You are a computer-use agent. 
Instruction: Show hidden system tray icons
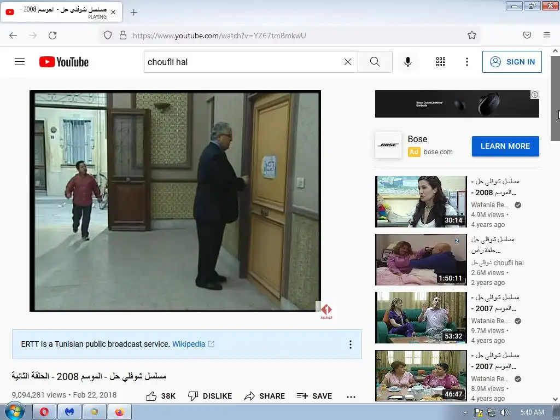[x=465, y=412]
